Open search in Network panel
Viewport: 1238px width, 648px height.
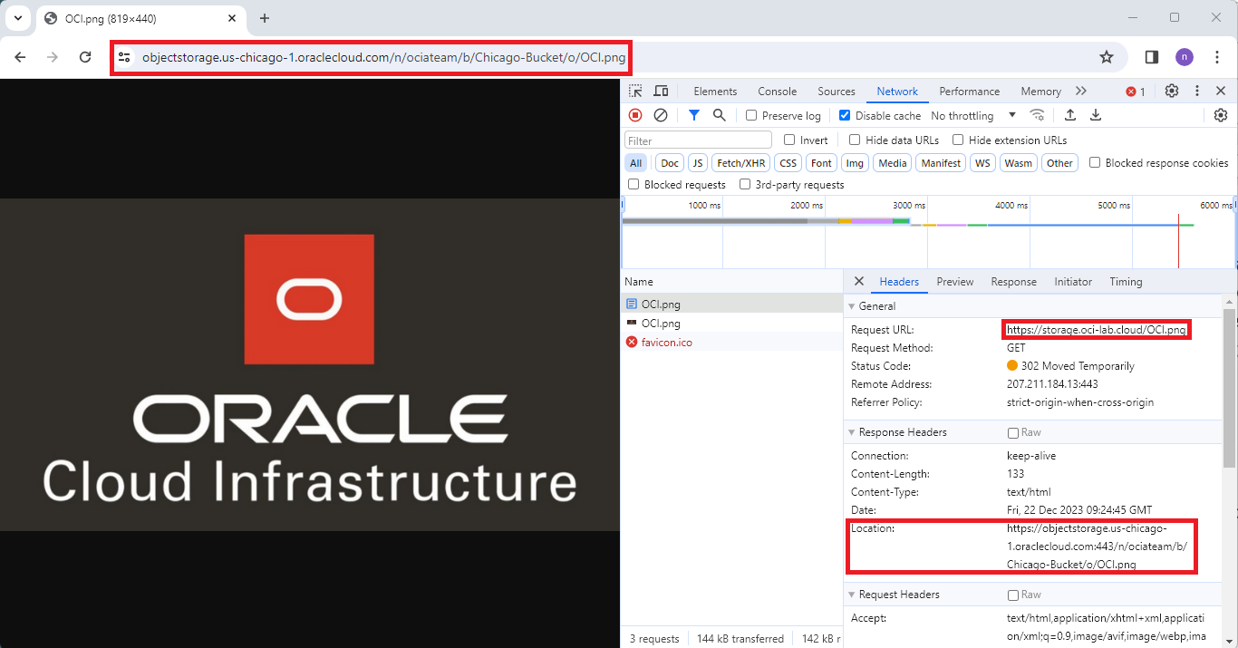pyautogui.click(x=719, y=115)
